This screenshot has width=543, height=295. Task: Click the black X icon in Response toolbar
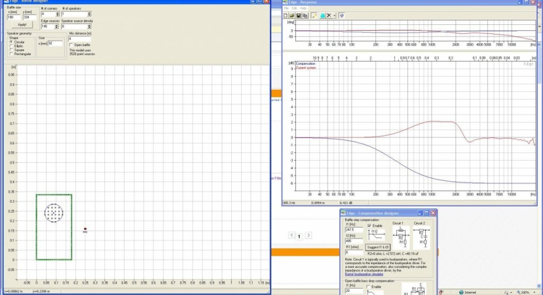tap(329, 15)
